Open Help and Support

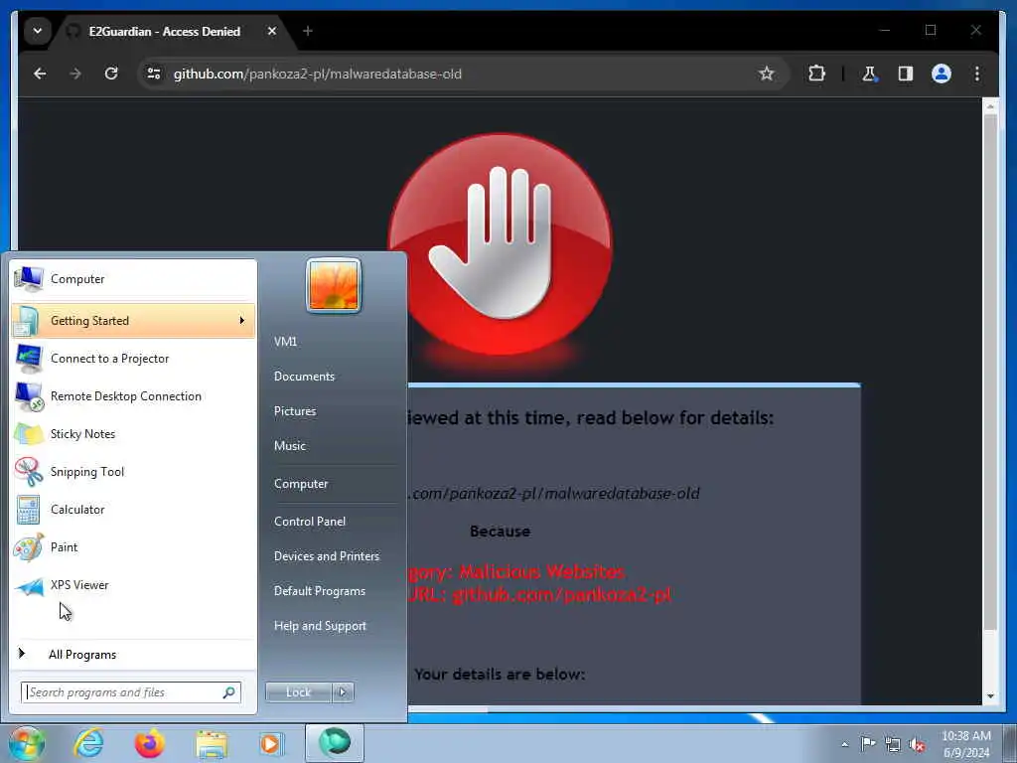(x=321, y=626)
